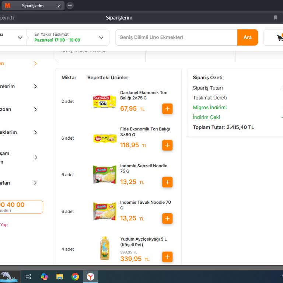This screenshot has height=283, width=283.
Task: Add Indomie Sebzeli Noodle with plus button
Action: click(x=167, y=182)
